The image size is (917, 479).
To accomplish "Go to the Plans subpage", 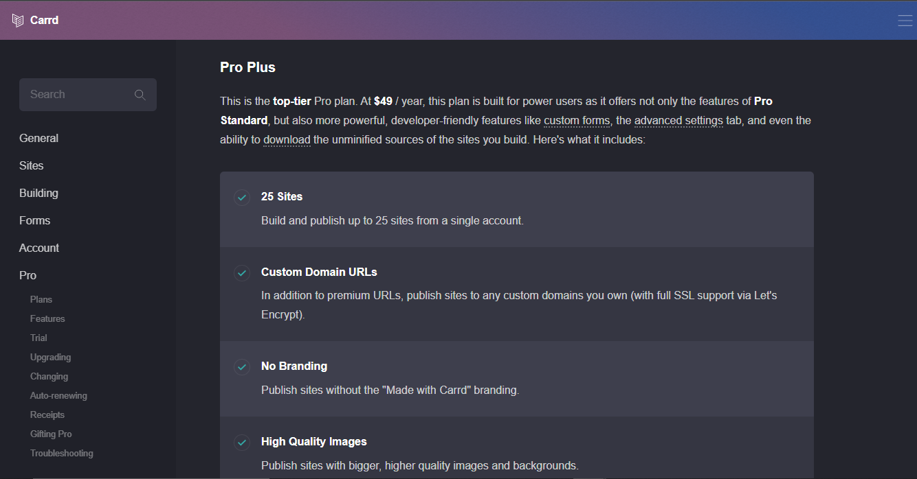I will click(41, 299).
